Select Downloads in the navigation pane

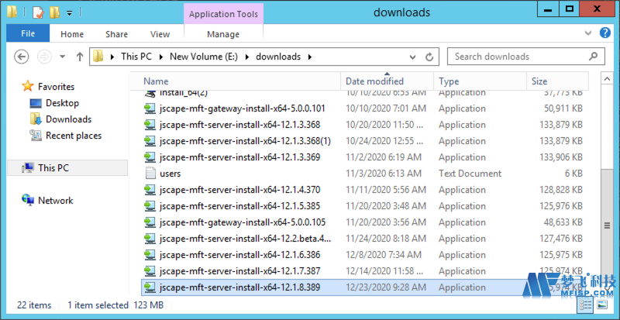coord(68,119)
